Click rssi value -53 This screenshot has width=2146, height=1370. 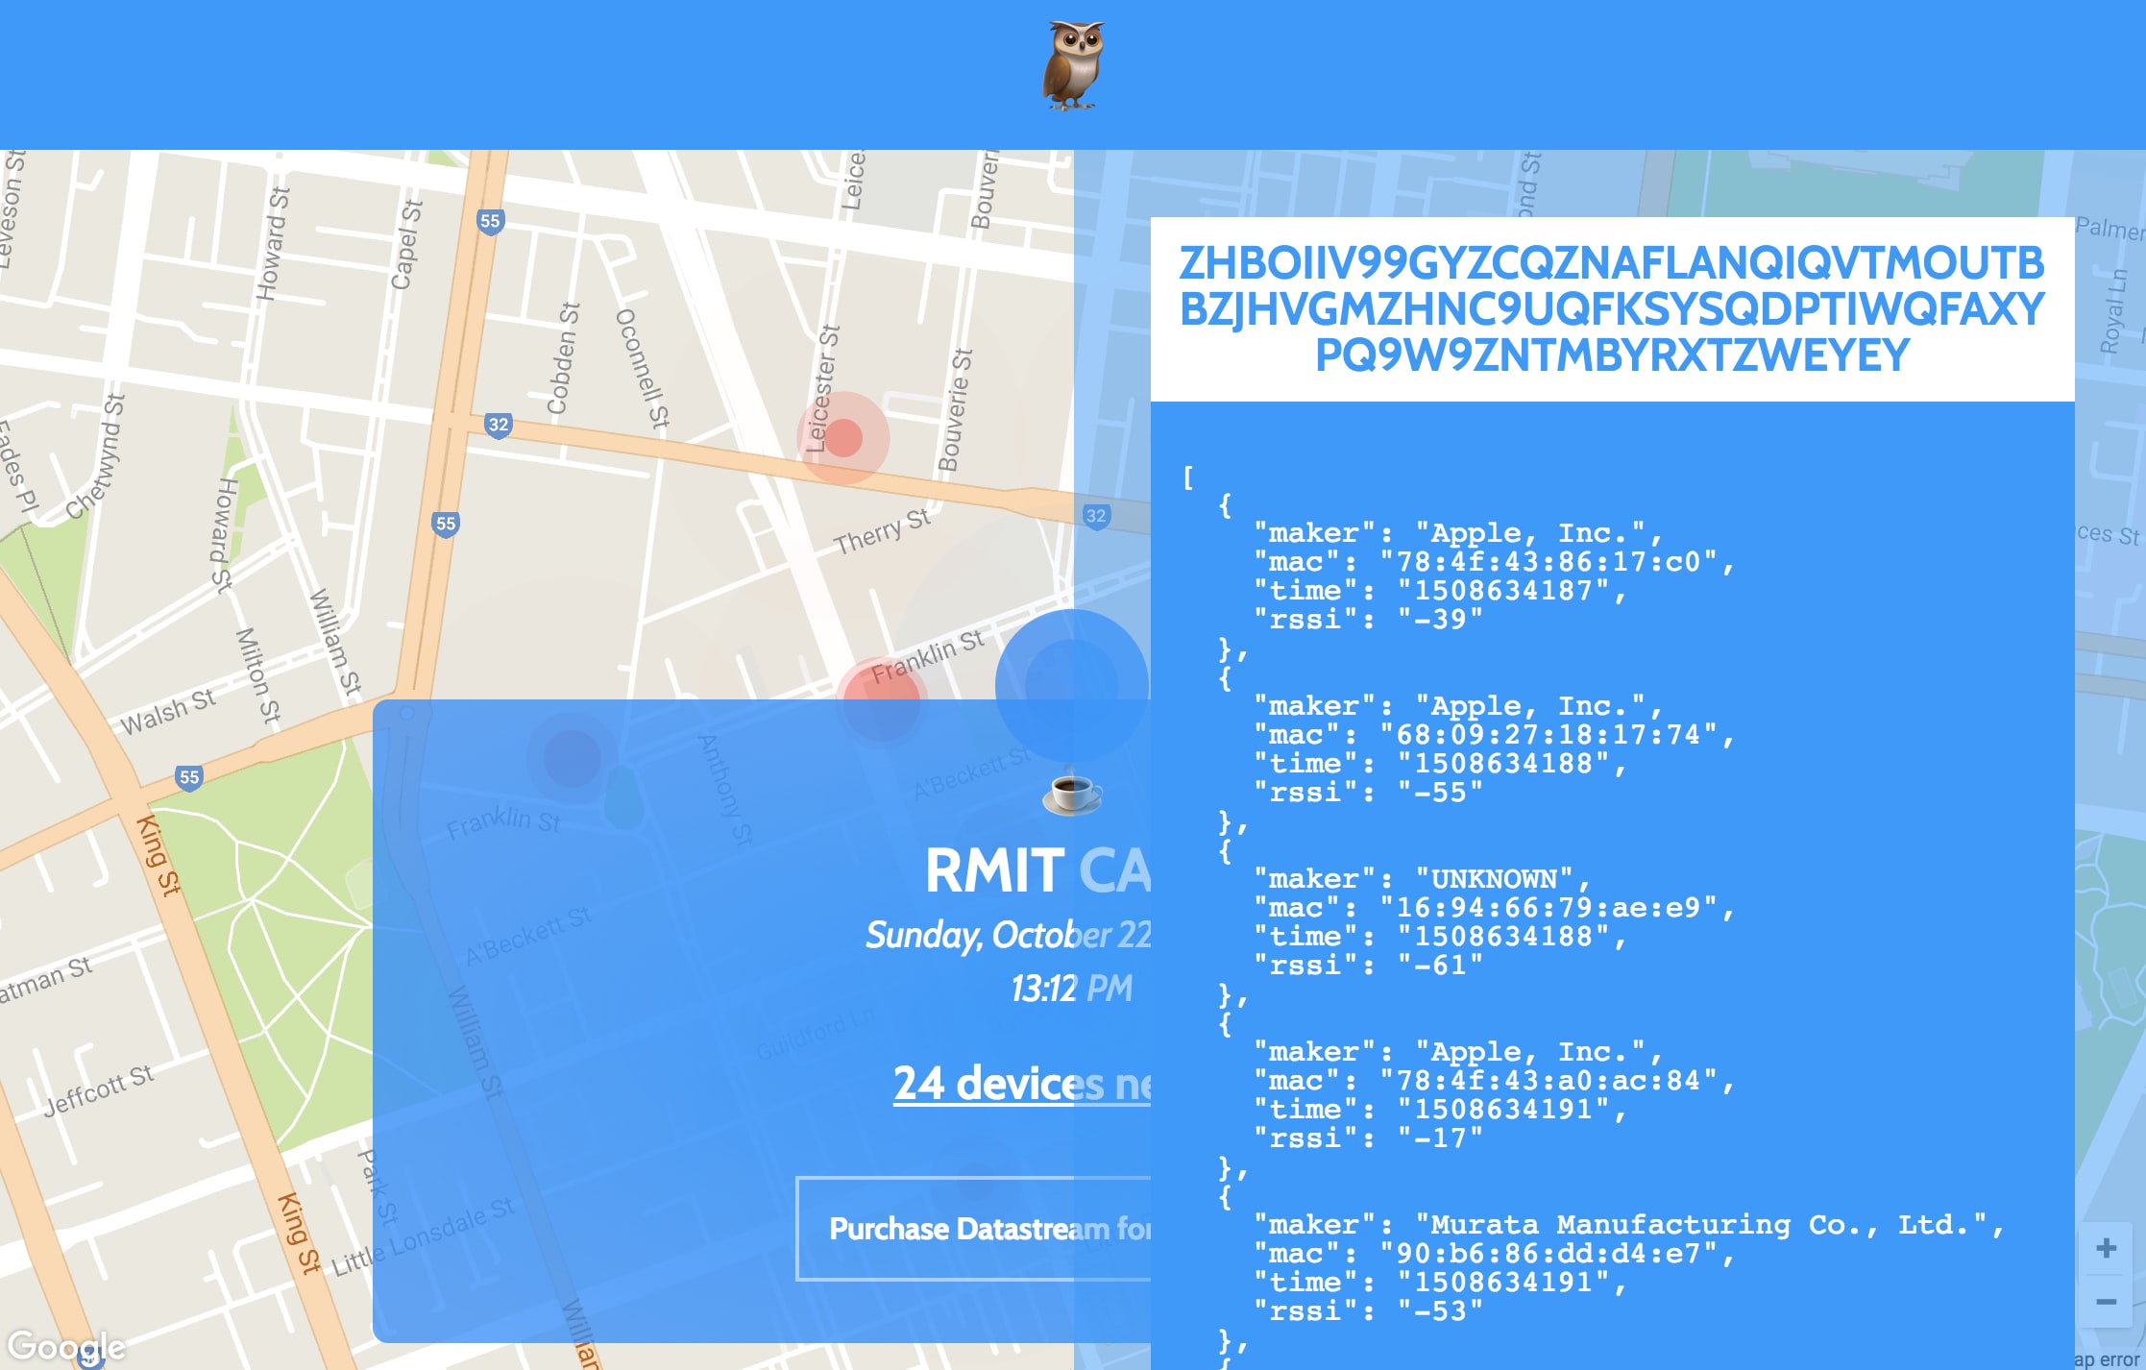[x=1440, y=1311]
